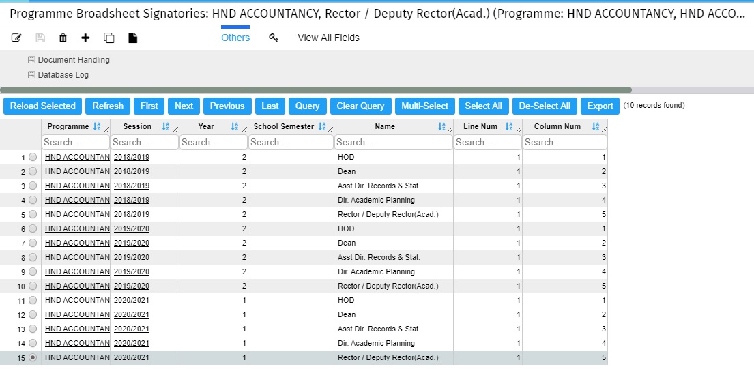Click the Next button
This screenshot has height=369, width=754.
point(184,106)
